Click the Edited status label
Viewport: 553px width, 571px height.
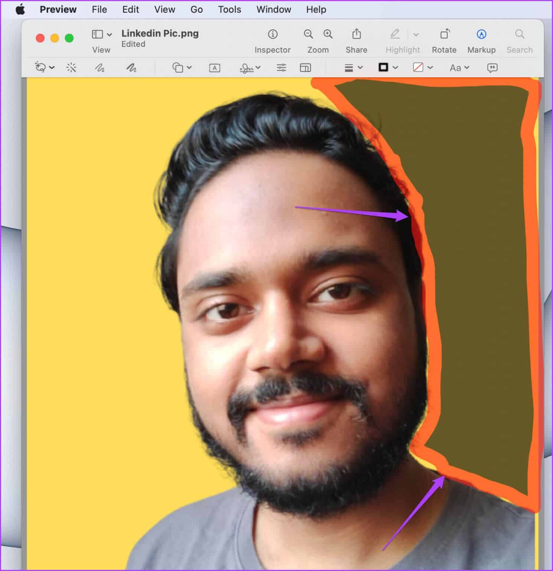tap(133, 44)
